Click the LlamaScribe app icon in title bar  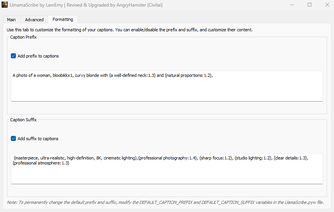[5, 5]
